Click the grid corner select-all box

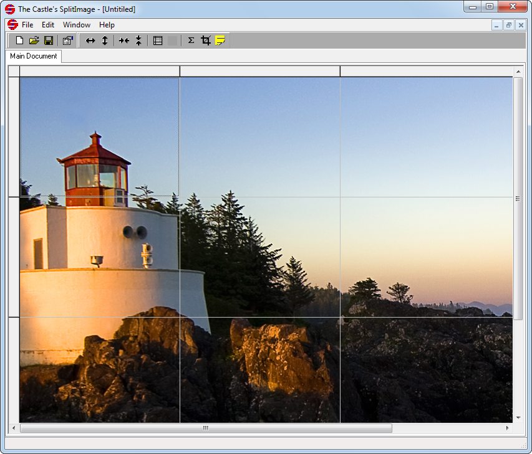tap(14, 71)
